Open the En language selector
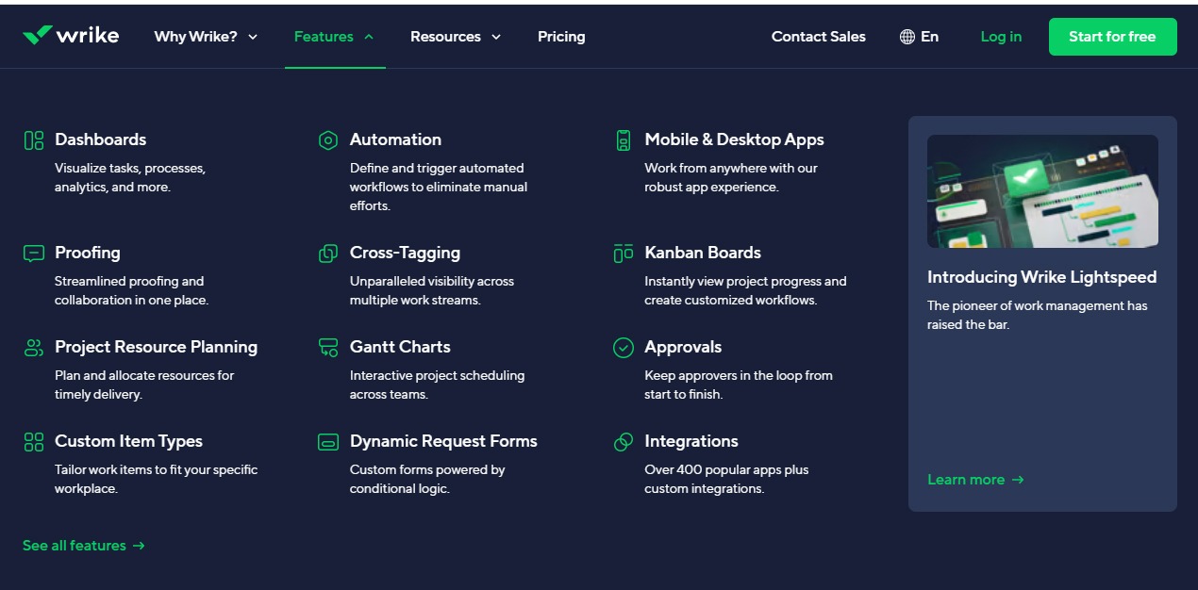This screenshot has width=1198, height=590. point(919,37)
